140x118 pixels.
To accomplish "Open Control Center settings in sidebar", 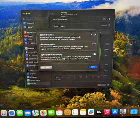I will pos(32,59).
